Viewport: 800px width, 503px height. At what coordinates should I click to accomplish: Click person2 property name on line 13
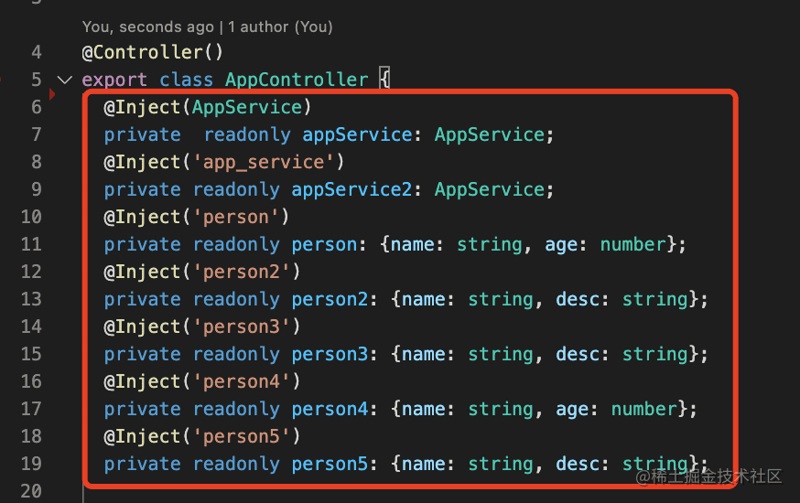pos(330,300)
